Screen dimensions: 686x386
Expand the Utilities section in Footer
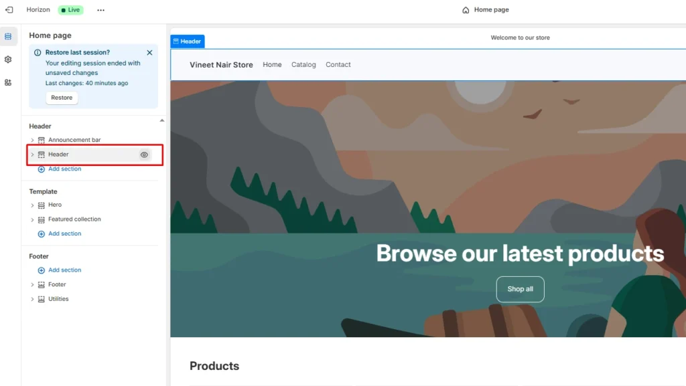32,299
